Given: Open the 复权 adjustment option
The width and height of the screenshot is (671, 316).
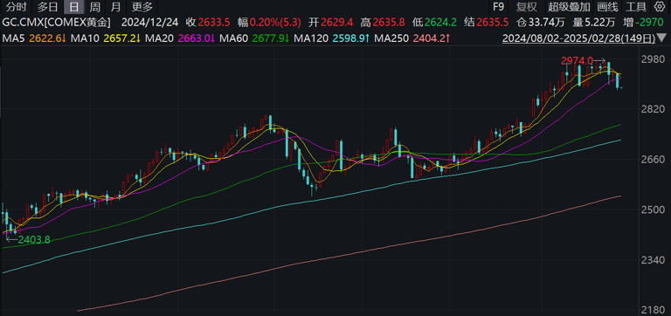Looking at the screenshot, I should pyautogui.click(x=526, y=7).
